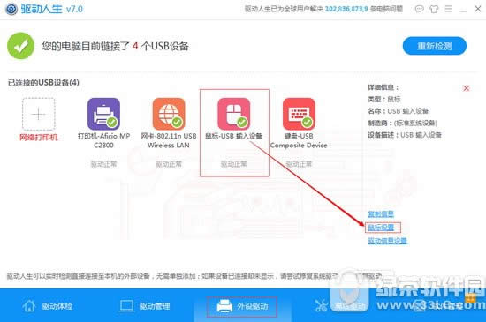The image size is (486, 322).
Task: Open the scissors tools tab icon
Action: 322,306
